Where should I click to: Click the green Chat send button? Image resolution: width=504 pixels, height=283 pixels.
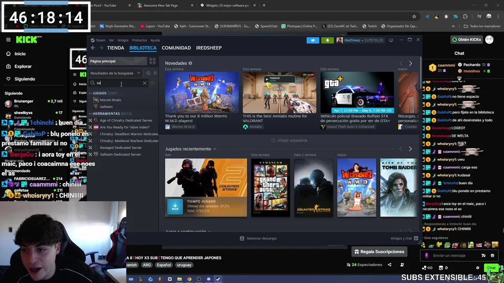point(491,268)
